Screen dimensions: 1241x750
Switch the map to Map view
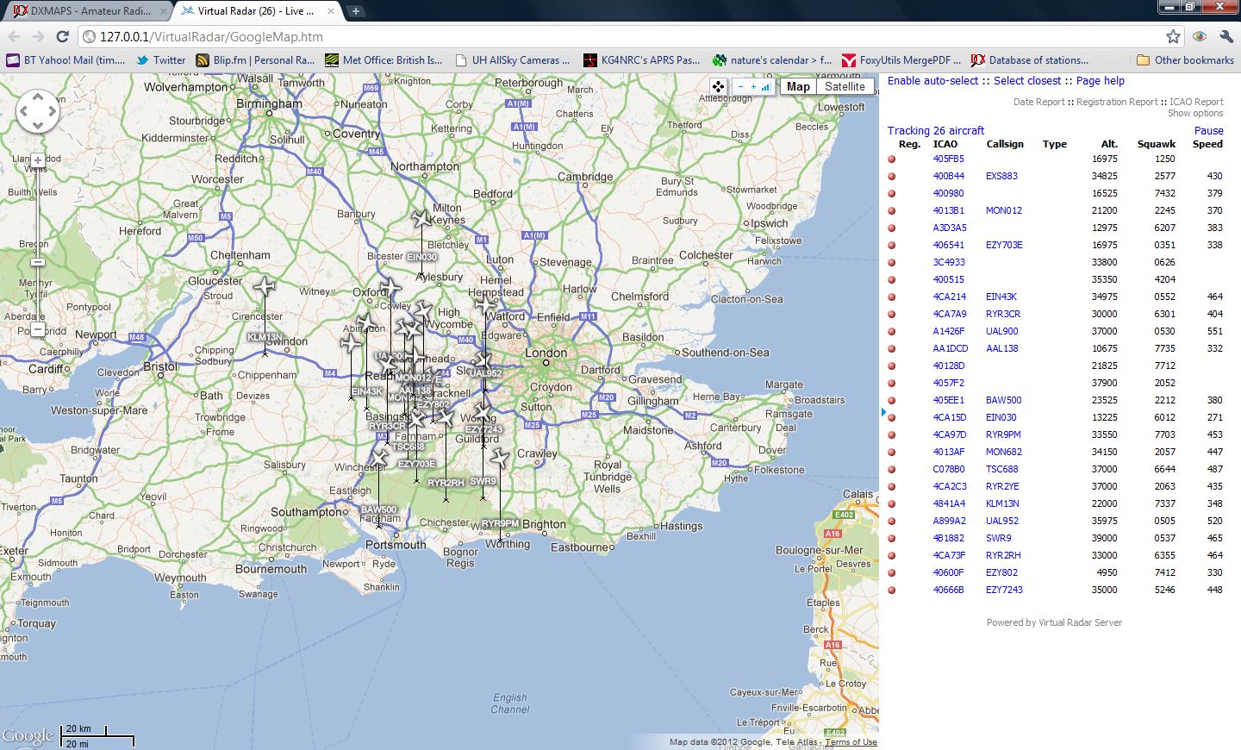[x=798, y=86]
